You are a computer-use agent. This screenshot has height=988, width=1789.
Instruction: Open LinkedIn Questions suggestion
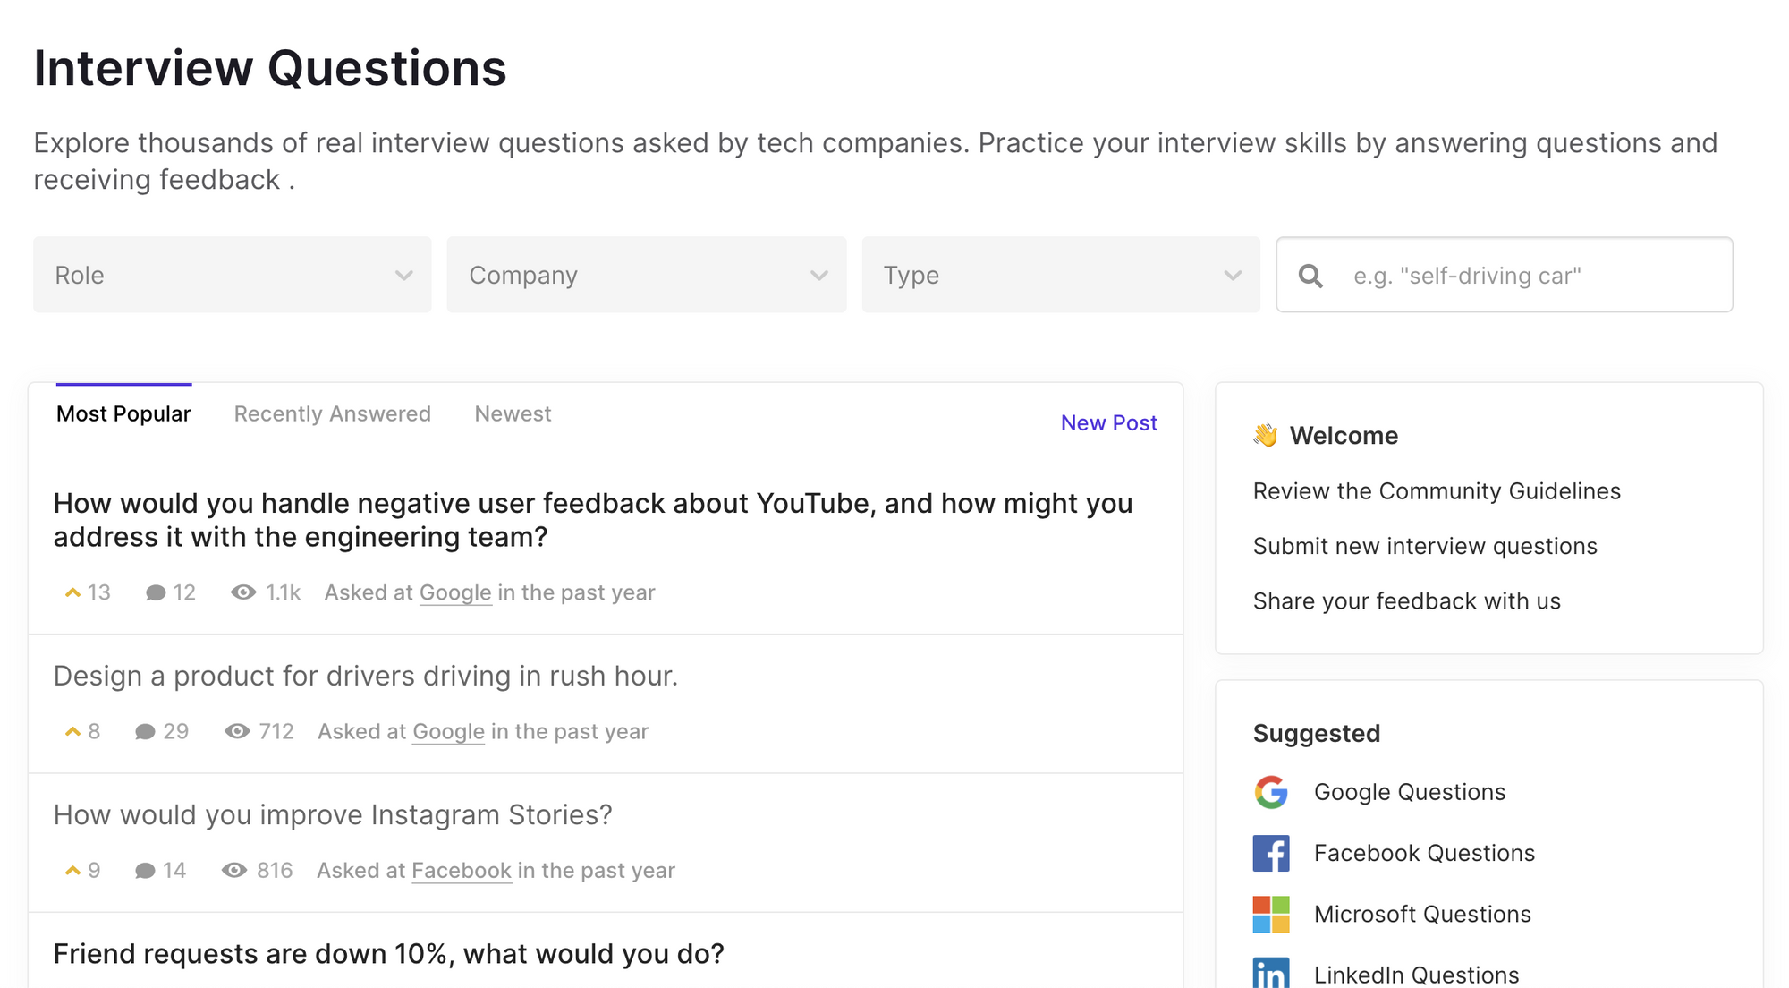pyautogui.click(x=1416, y=975)
